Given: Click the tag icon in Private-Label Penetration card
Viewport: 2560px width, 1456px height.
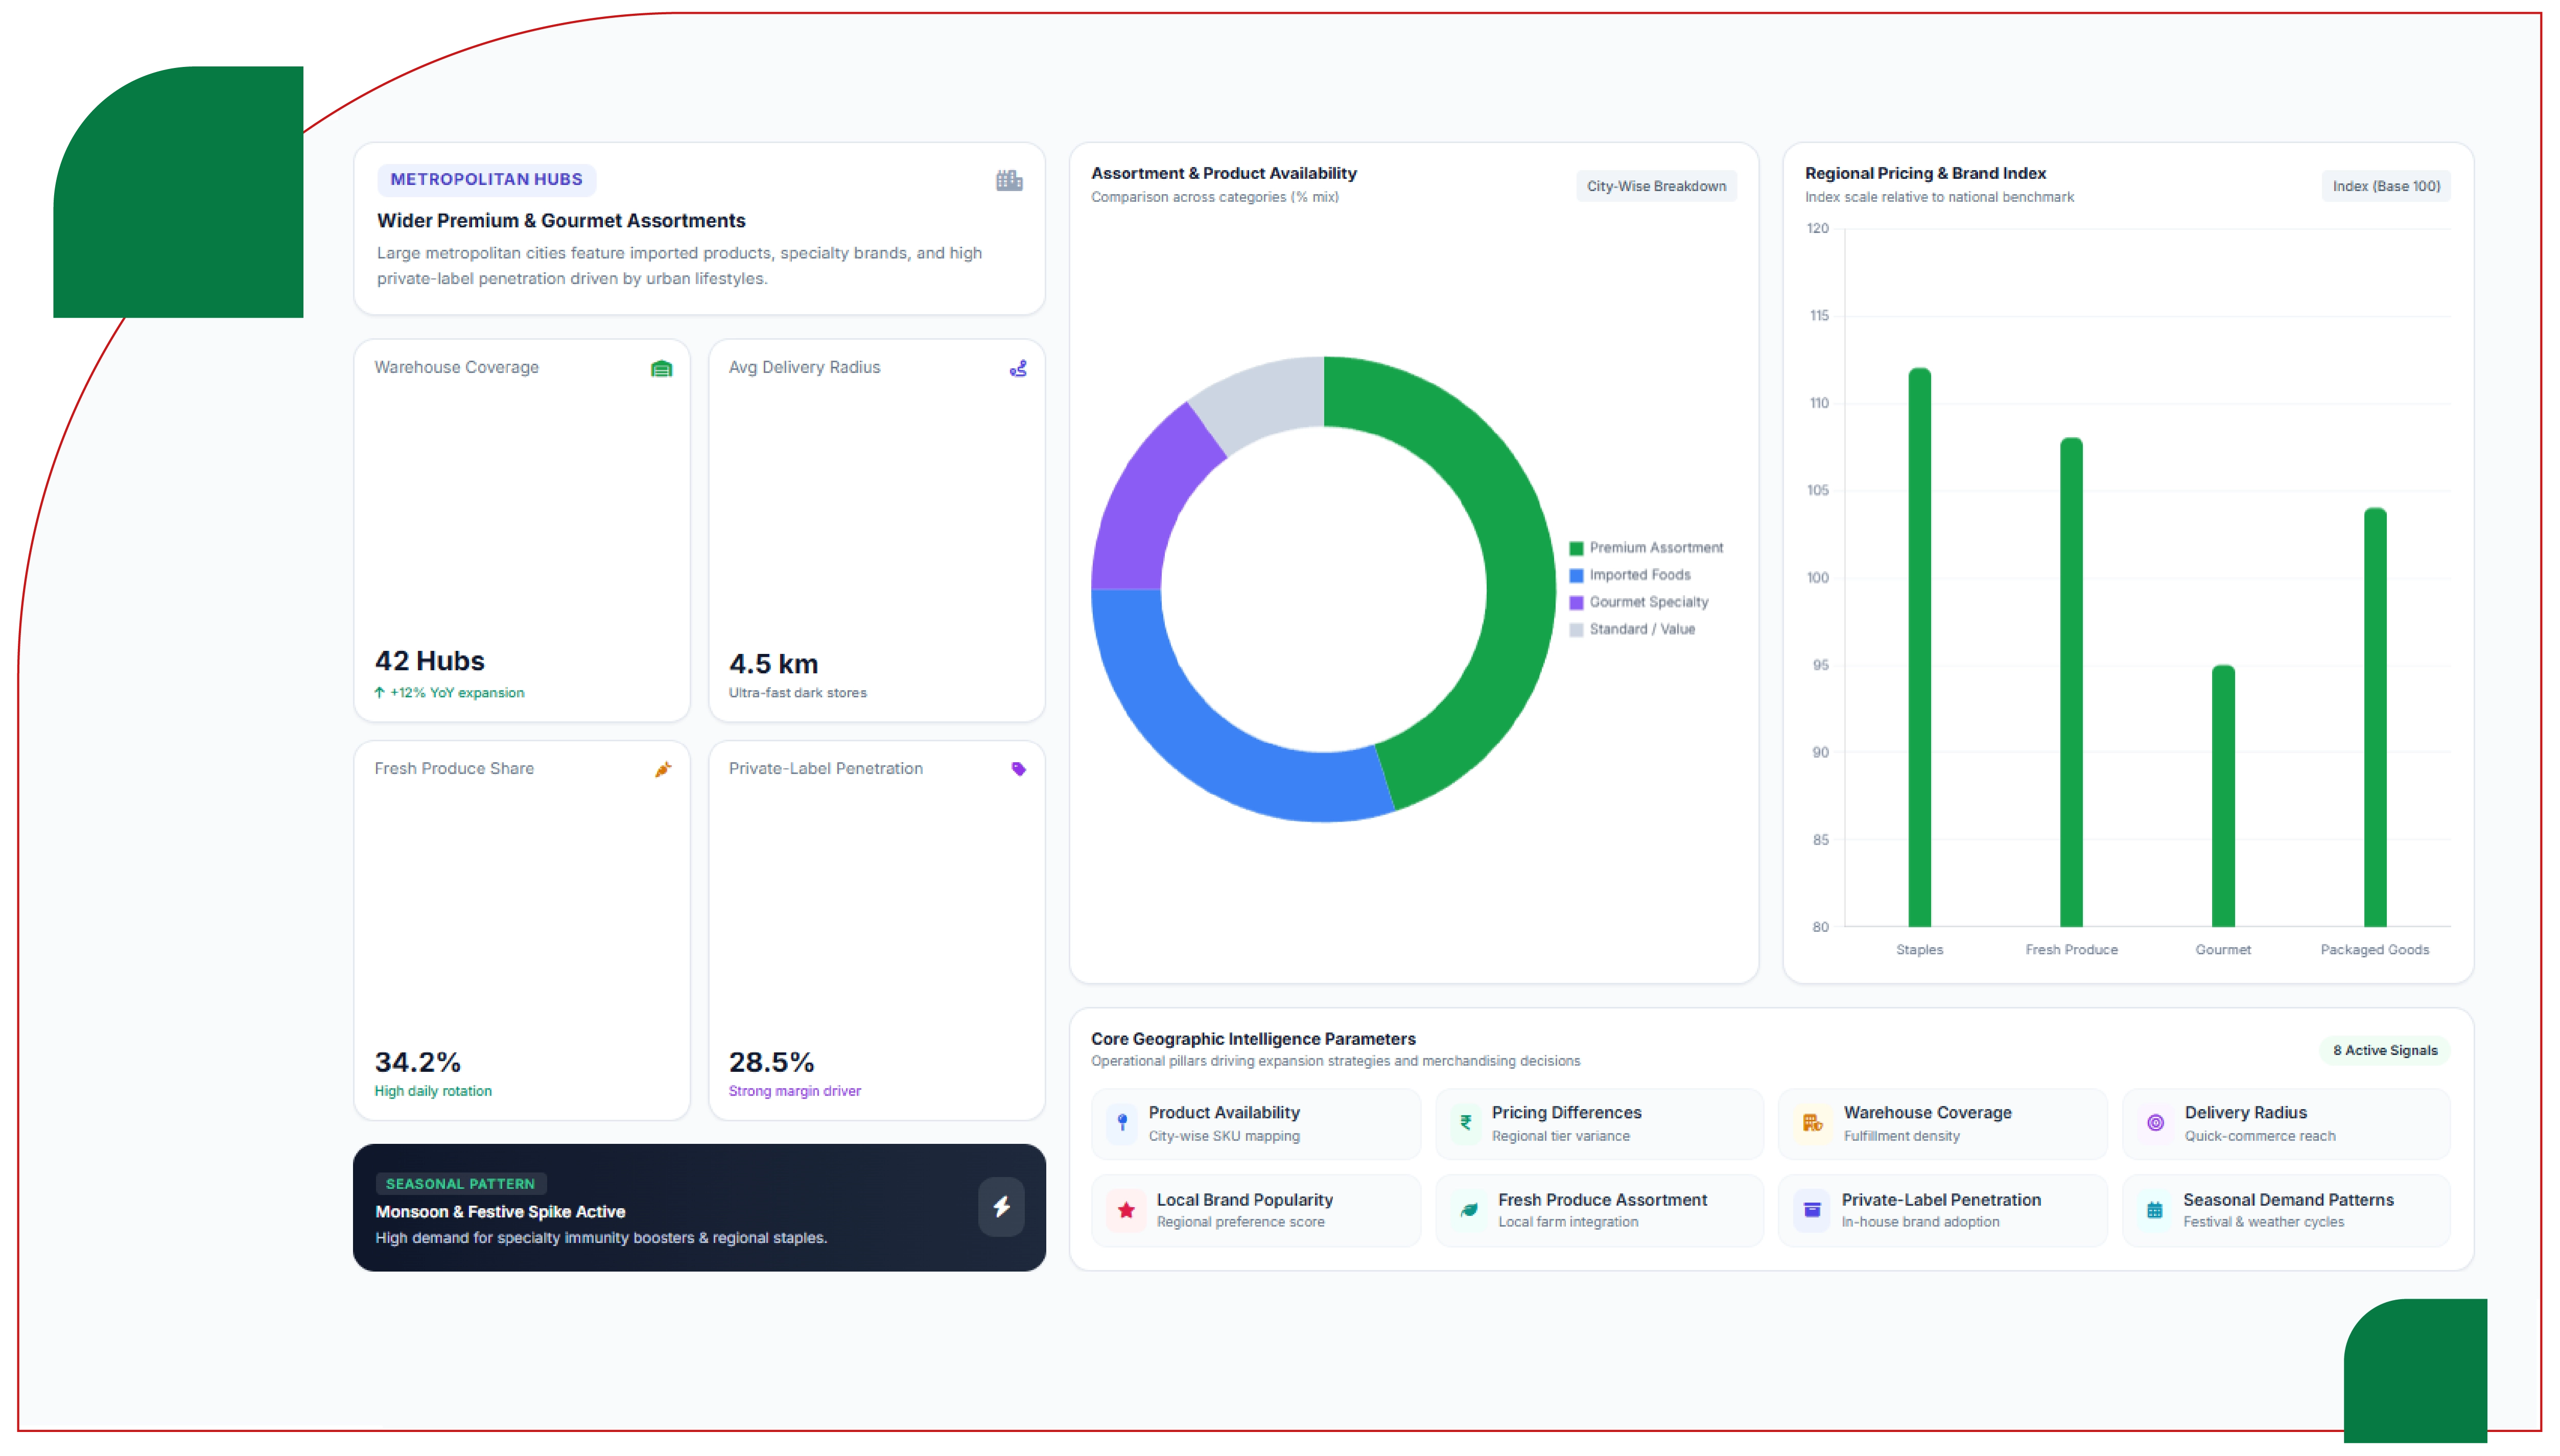Looking at the screenshot, I should click(x=1018, y=769).
